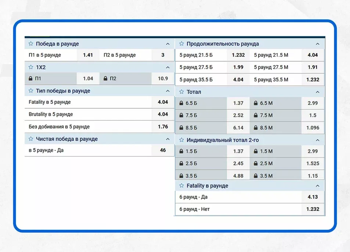Image resolution: width=350 pixels, height=252 pixels.
Task: Click locked 7.5 Б total outcome
Action: click(201, 115)
